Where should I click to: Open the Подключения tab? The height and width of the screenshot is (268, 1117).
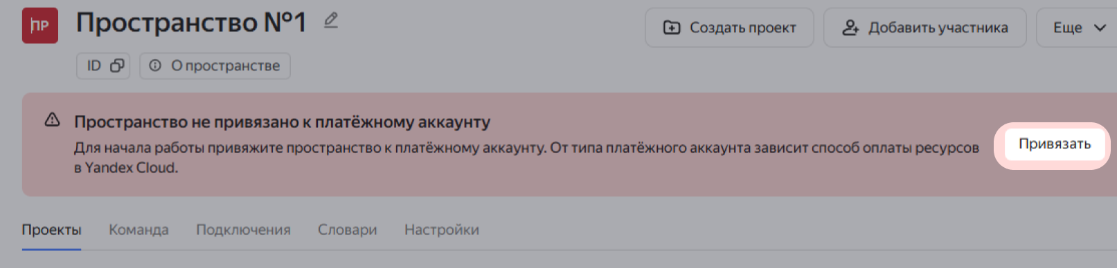[x=243, y=230]
